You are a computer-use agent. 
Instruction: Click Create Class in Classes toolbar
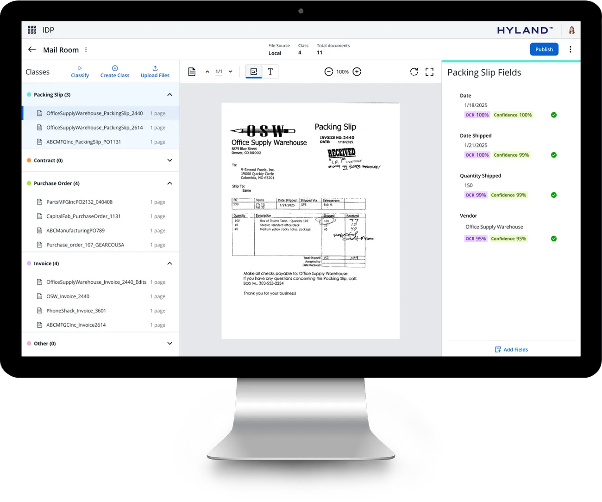click(115, 72)
